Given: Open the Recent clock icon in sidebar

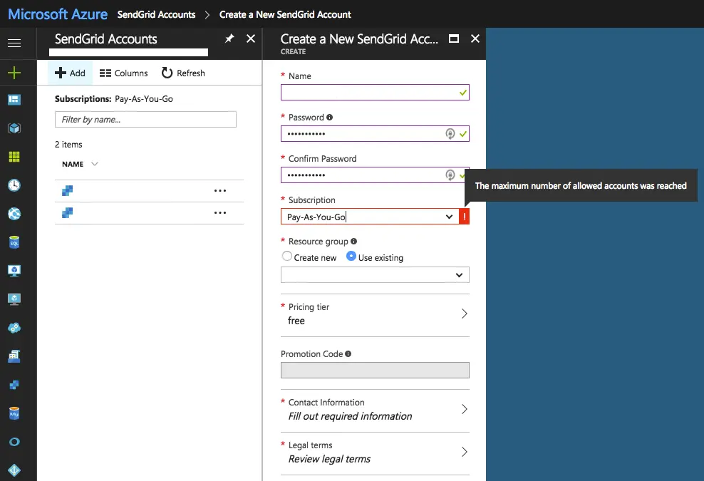Looking at the screenshot, I should coord(14,185).
